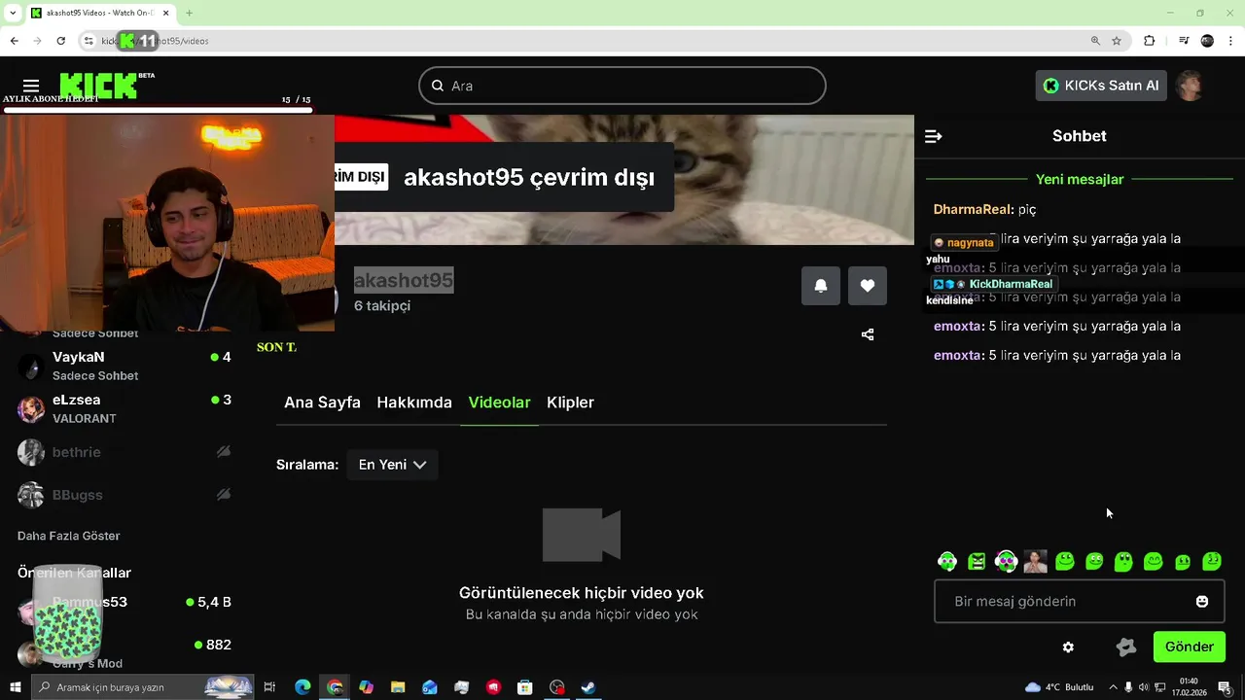The width and height of the screenshot is (1245, 700).
Task: Insert the seventh wide-eyed blob emote
Action: 1123,561
